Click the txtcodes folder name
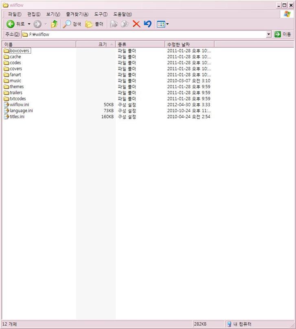Screen dimensions: 296x329 tap(18, 98)
